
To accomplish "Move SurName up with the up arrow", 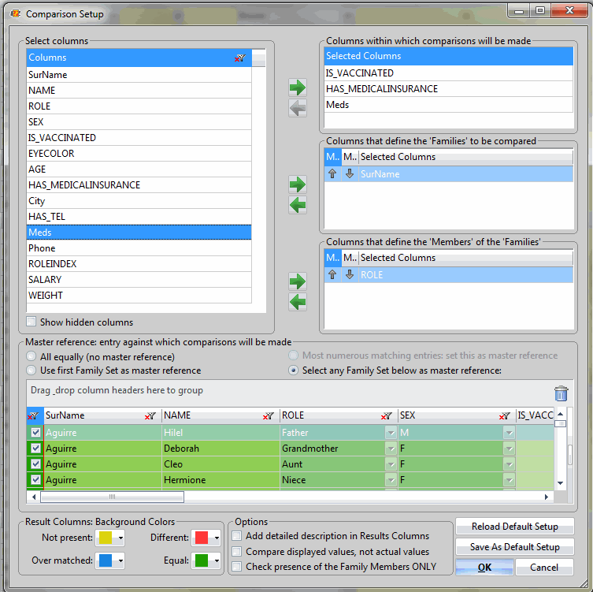I will click(x=332, y=174).
